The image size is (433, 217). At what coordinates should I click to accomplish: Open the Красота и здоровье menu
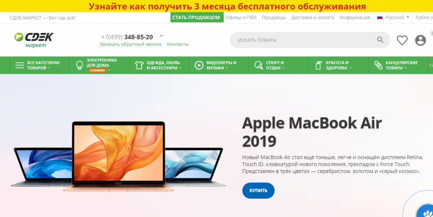pyautogui.click(x=338, y=65)
